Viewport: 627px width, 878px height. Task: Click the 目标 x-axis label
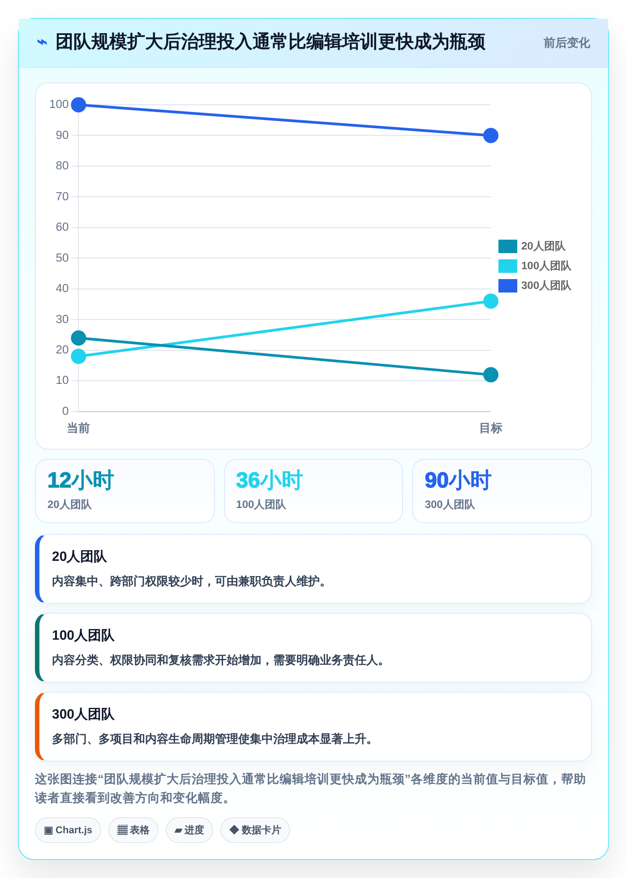[x=491, y=428]
